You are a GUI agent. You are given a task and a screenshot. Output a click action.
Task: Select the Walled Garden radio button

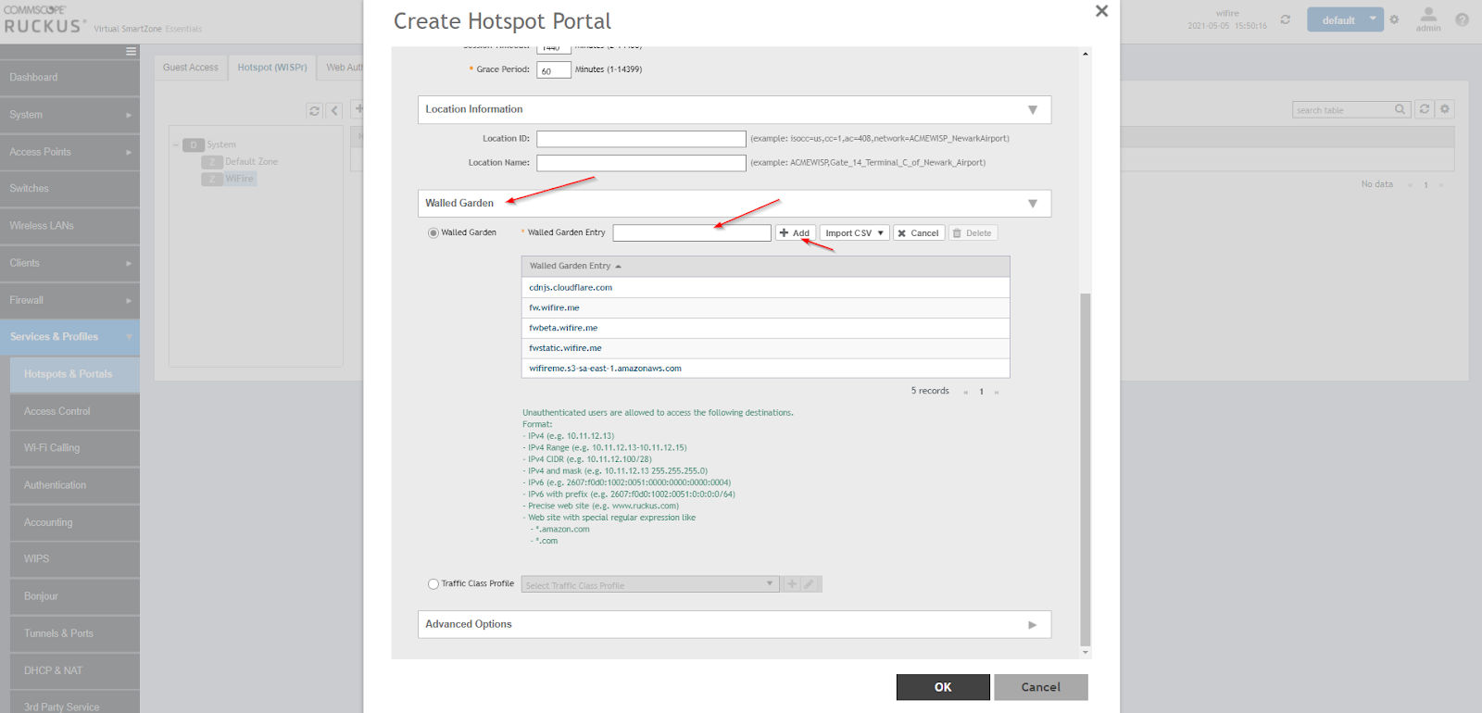pos(433,233)
